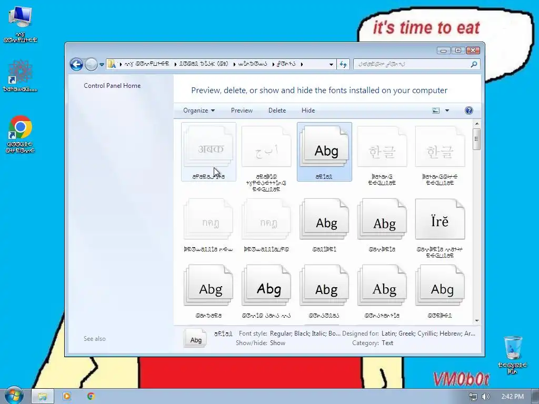Click the Windows segment in address bar
Image resolution: width=539 pixels, height=404 pixels.
(x=253, y=64)
